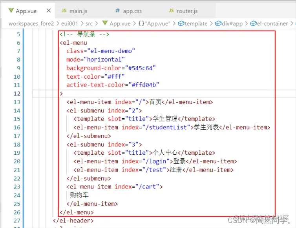Click the background-color "#545c64" value
The width and height of the screenshot is (296, 228).
141,68
